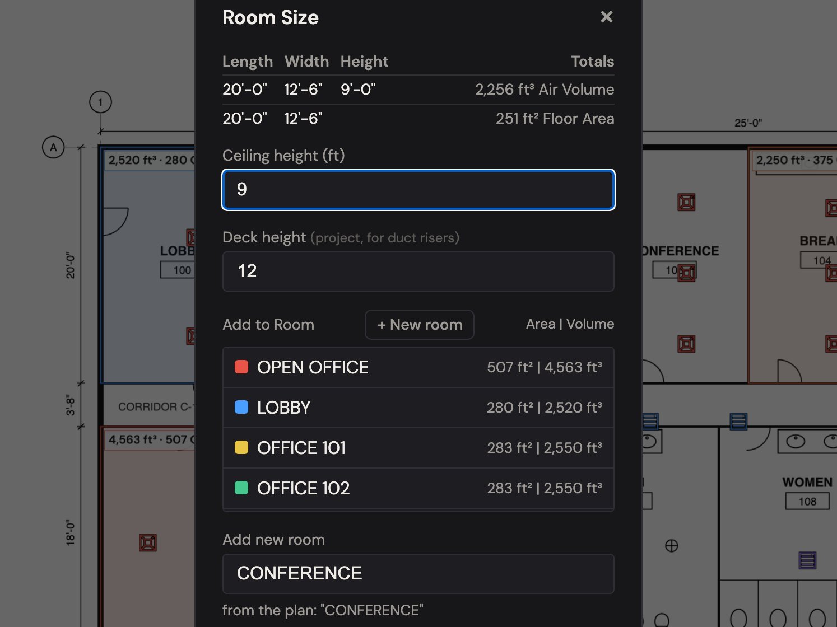Select OPEN OFFICE room row
The height and width of the screenshot is (627, 837).
[418, 367]
